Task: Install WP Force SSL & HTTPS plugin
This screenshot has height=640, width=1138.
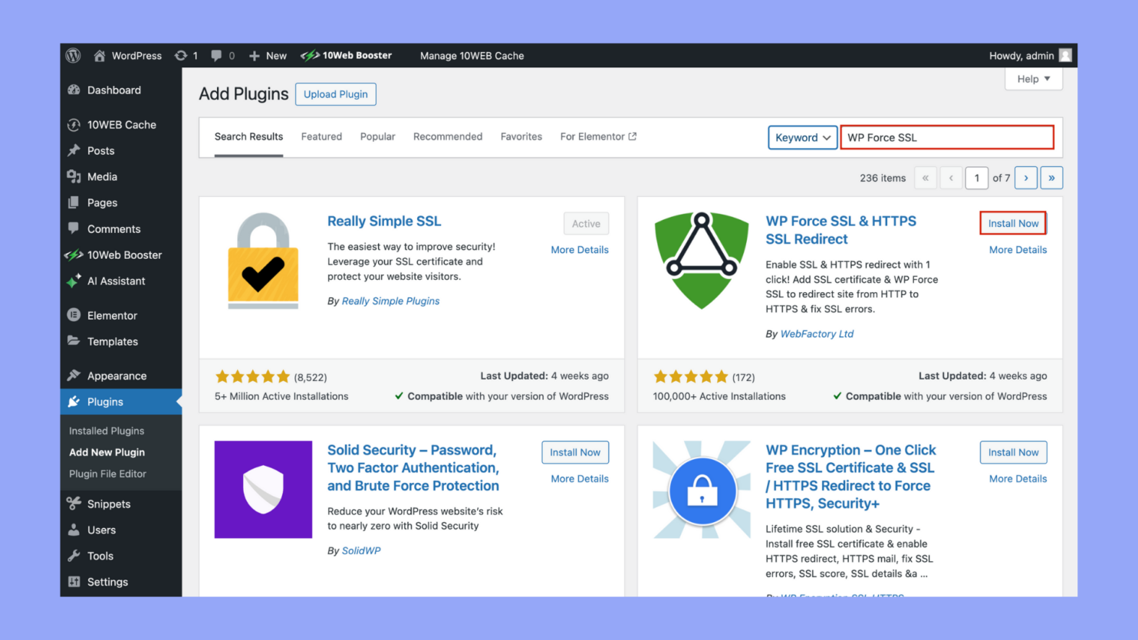Action: point(1013,224)
